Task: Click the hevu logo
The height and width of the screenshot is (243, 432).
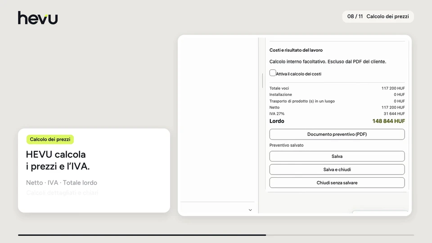Action: click(38, 18)
